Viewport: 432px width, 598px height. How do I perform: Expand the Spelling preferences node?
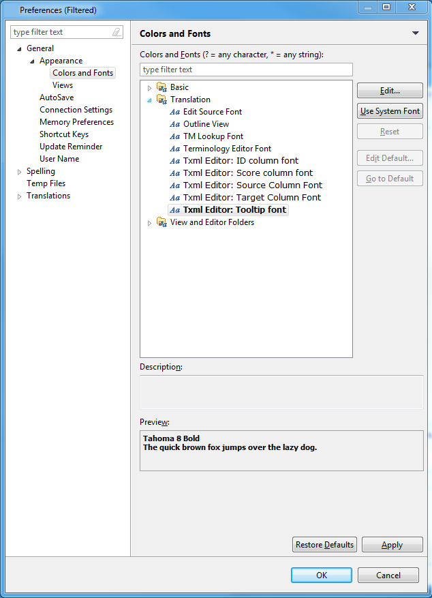[19, 172]
